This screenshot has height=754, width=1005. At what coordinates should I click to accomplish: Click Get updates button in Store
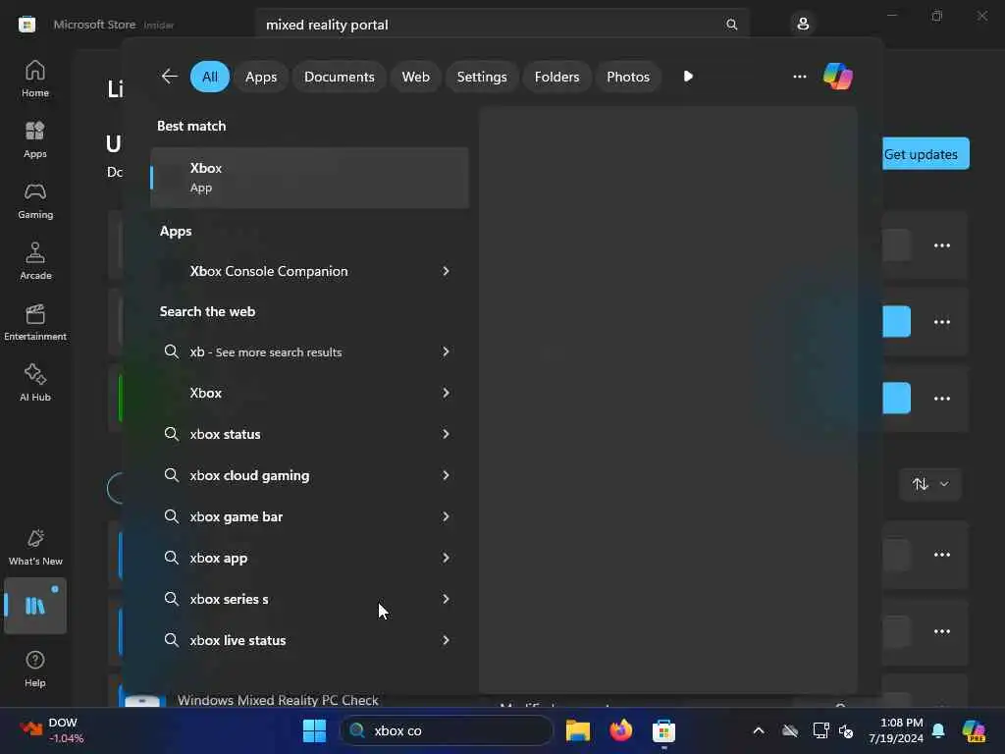(926, 154)
